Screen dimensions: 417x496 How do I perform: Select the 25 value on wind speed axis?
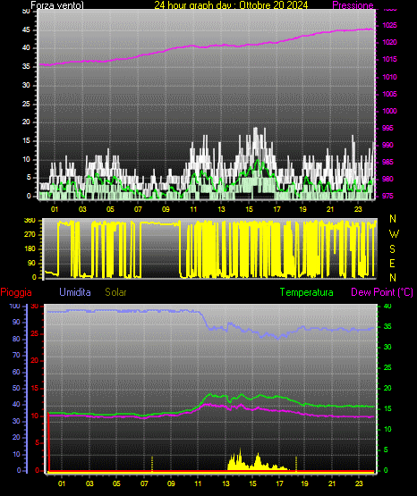tap(26, 104)
